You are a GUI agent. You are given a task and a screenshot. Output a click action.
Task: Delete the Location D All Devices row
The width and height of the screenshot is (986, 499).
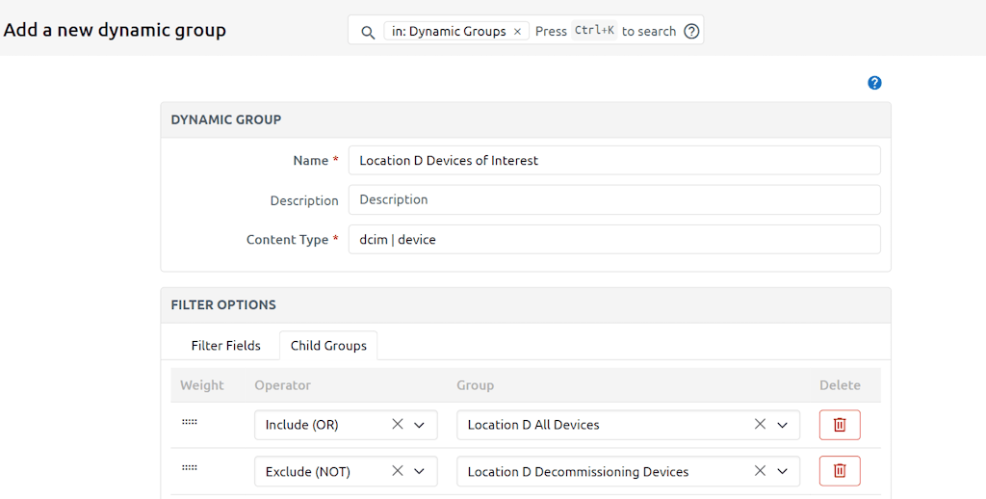pos(840,425)
